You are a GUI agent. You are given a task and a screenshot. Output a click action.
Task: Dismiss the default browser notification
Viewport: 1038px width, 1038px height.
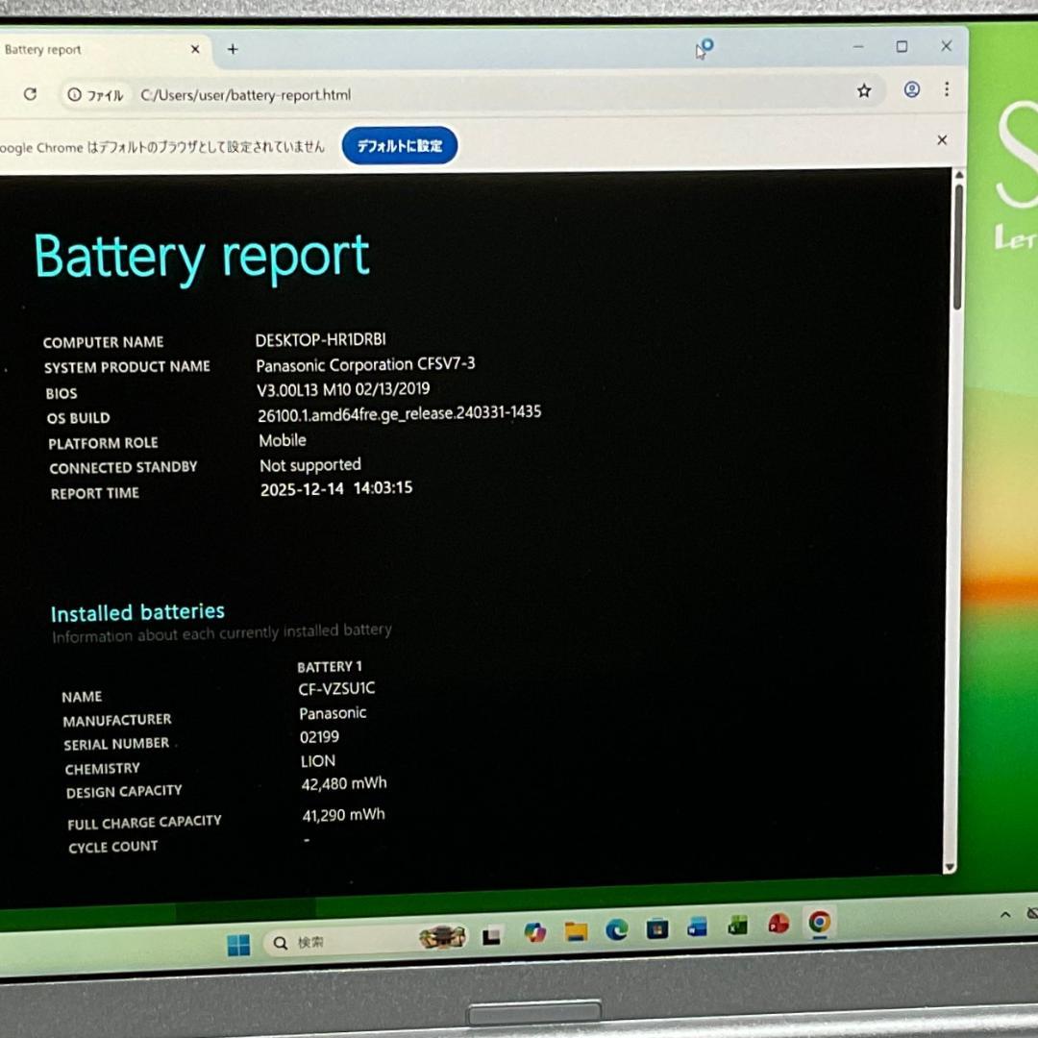pyautogui.click(x=941, y=139)
